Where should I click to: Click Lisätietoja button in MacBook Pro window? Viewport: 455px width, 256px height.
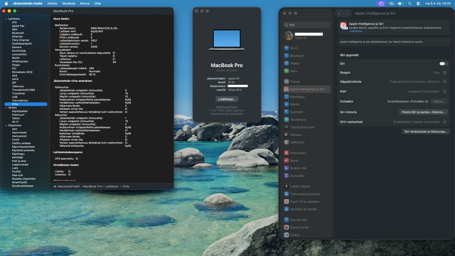[227, 99]
